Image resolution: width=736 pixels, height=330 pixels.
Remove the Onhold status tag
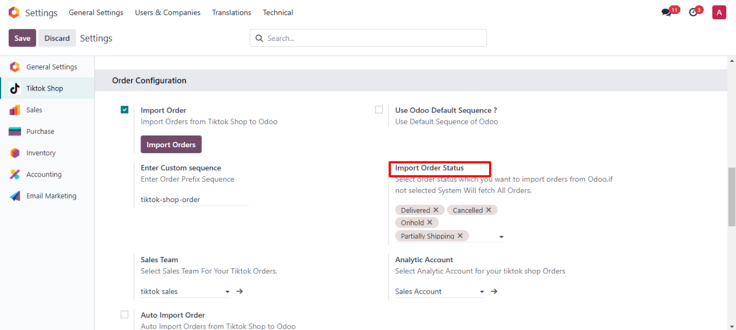point(429,223)
